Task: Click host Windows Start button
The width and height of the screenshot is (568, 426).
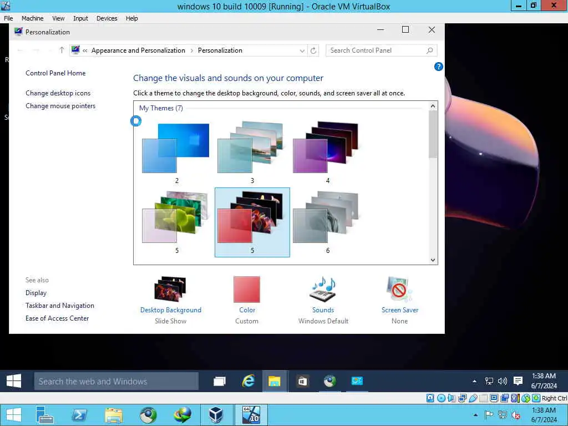Action: 14,415
